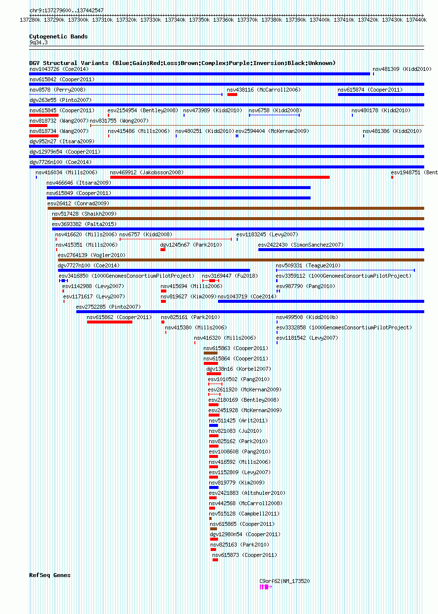The width and height of the screenshot is (438, 614).
Task: Click esv1183245 (Levy2007) label
Action: 267,234
